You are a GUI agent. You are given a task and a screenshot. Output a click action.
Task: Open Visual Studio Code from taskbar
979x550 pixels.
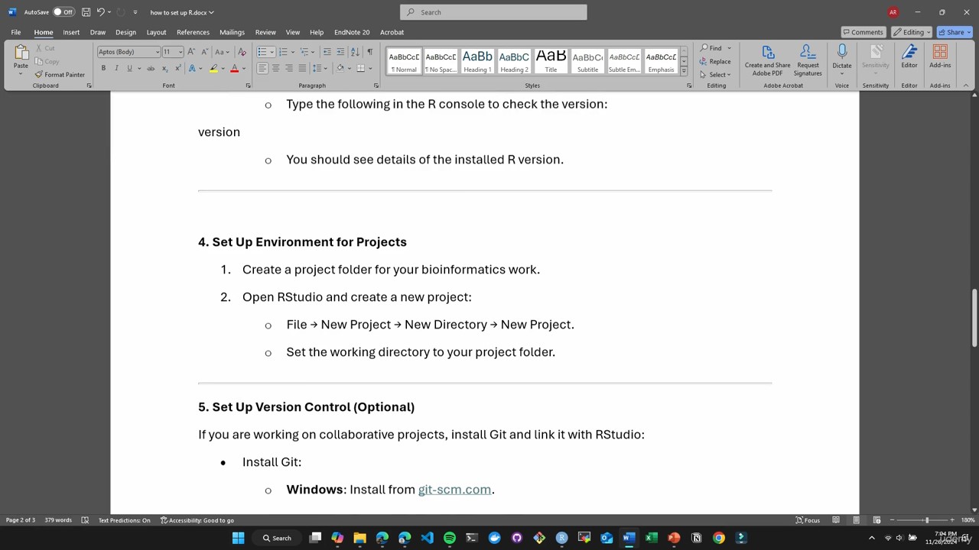tap(427, 538)
